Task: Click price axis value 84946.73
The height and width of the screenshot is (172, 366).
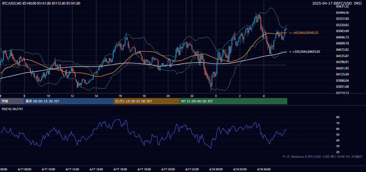Action: (342, 37)
